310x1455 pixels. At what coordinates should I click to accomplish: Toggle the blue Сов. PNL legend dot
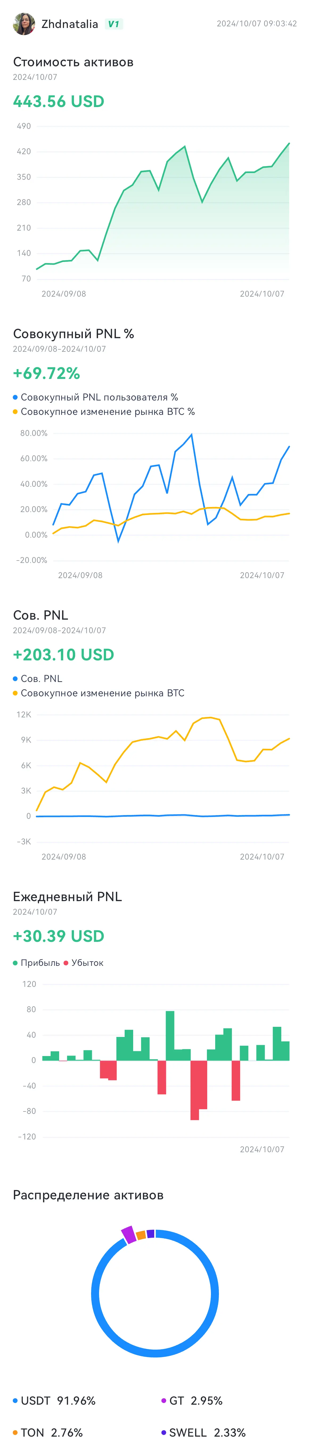(15, 678)
